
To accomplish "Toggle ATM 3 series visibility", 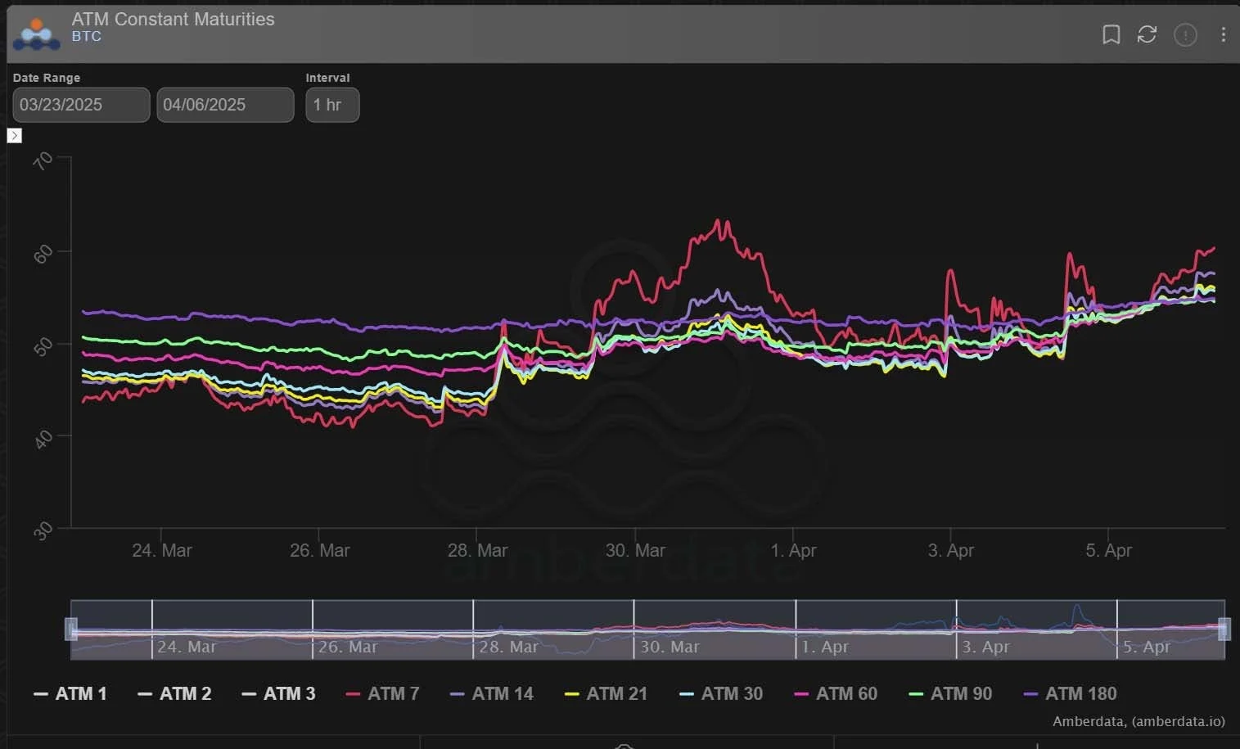I will (278, 694).
